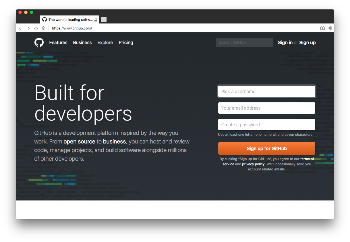The width and height of the screenshot is (350, 242).
Task: Click the red close window button
Action: point(20,12)
